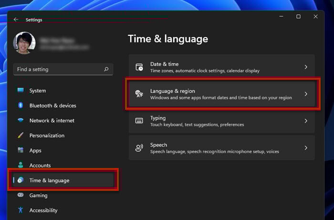Open Network & internet category

pos(63,120)
